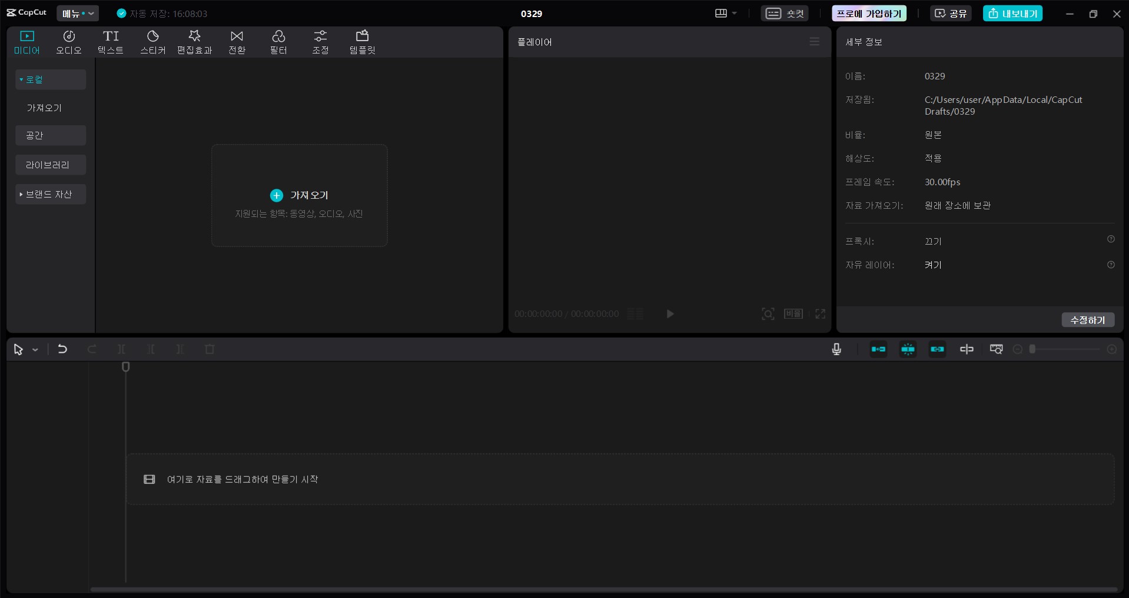Toggle clip linkage in timeline
Image resolution: width=1129 pixels, height=598 pixels.
[x=937, y=349]
